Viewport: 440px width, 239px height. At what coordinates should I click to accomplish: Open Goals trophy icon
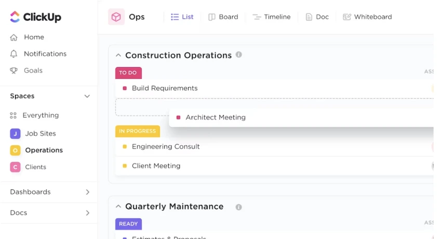(x=14, y=71)
